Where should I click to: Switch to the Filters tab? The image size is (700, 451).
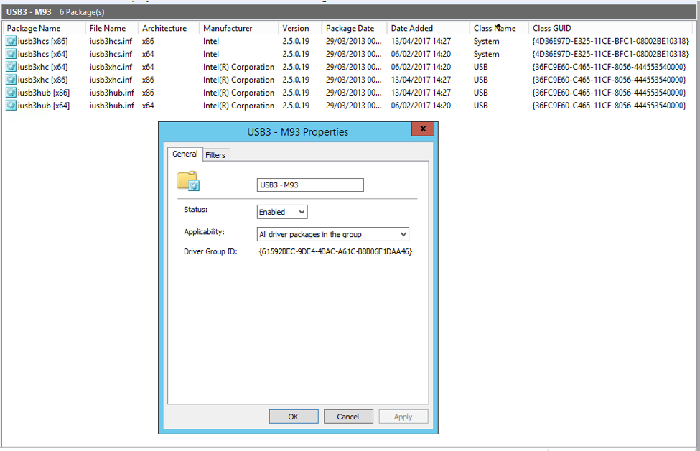tap(215, 155)
